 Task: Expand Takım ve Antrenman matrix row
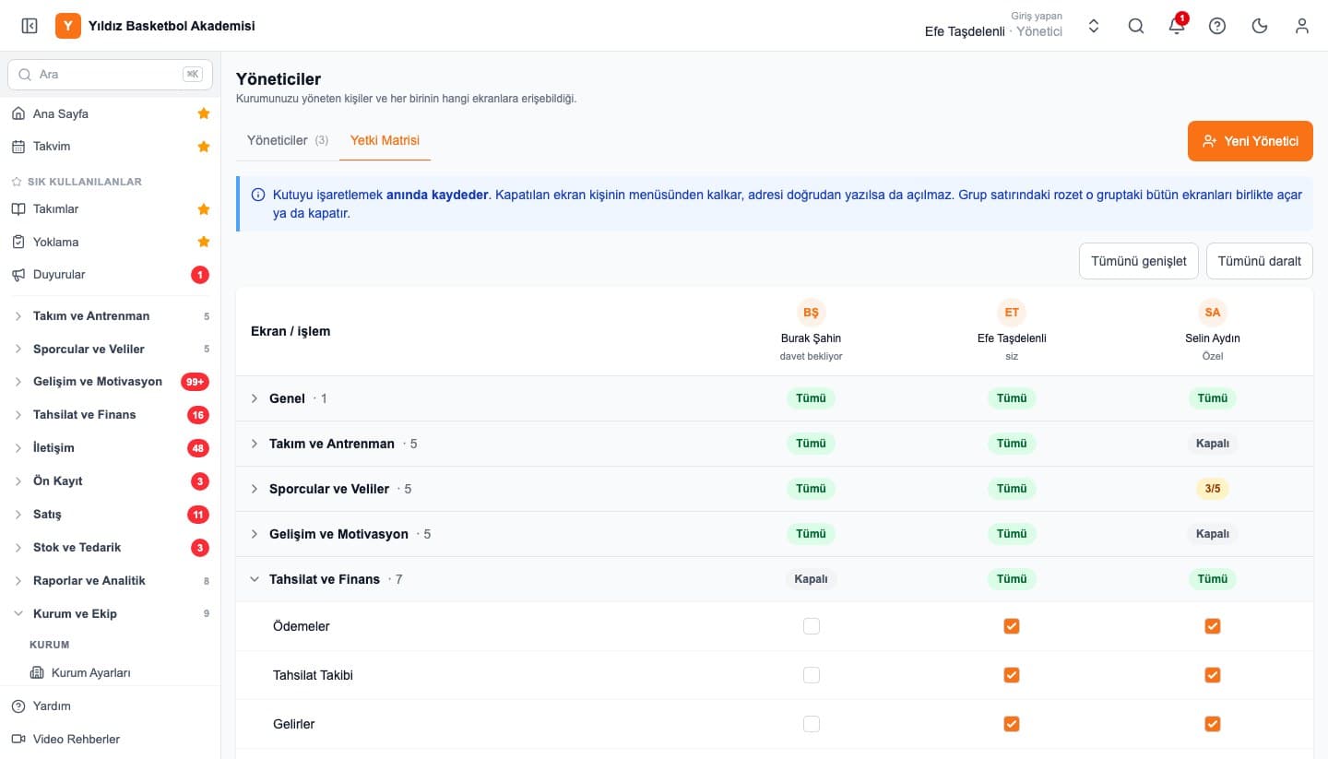click(255, 444)
